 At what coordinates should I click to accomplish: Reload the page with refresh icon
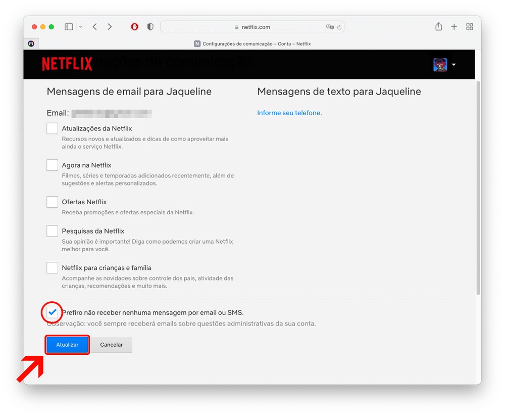pyautogui.click(x=339, y=27)
